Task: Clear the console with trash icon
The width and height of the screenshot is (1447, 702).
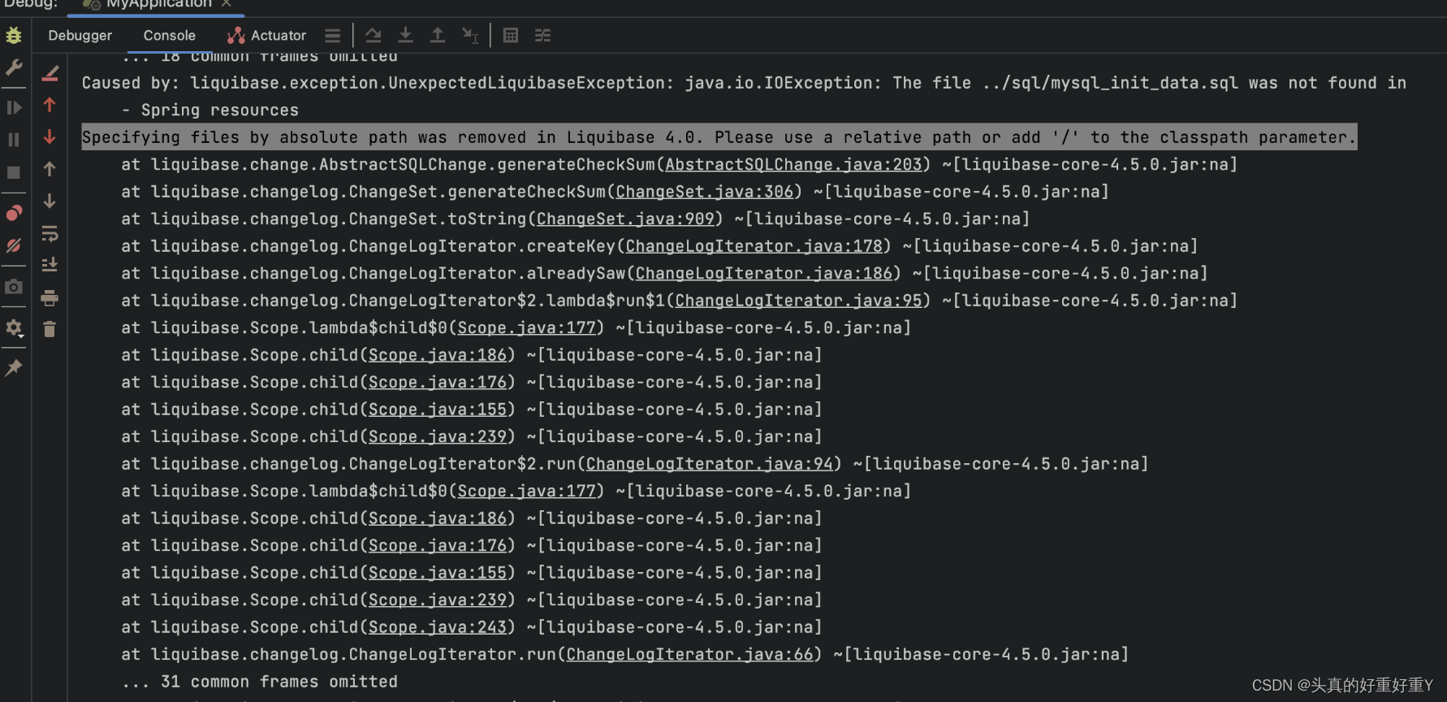Action: pos(50,329)
